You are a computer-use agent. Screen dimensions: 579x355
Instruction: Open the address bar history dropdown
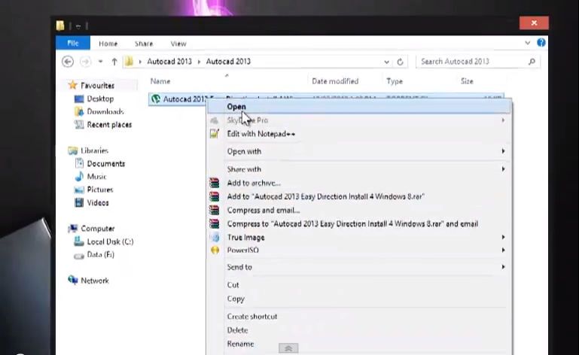pyautogui.click(x=386, y=62)
